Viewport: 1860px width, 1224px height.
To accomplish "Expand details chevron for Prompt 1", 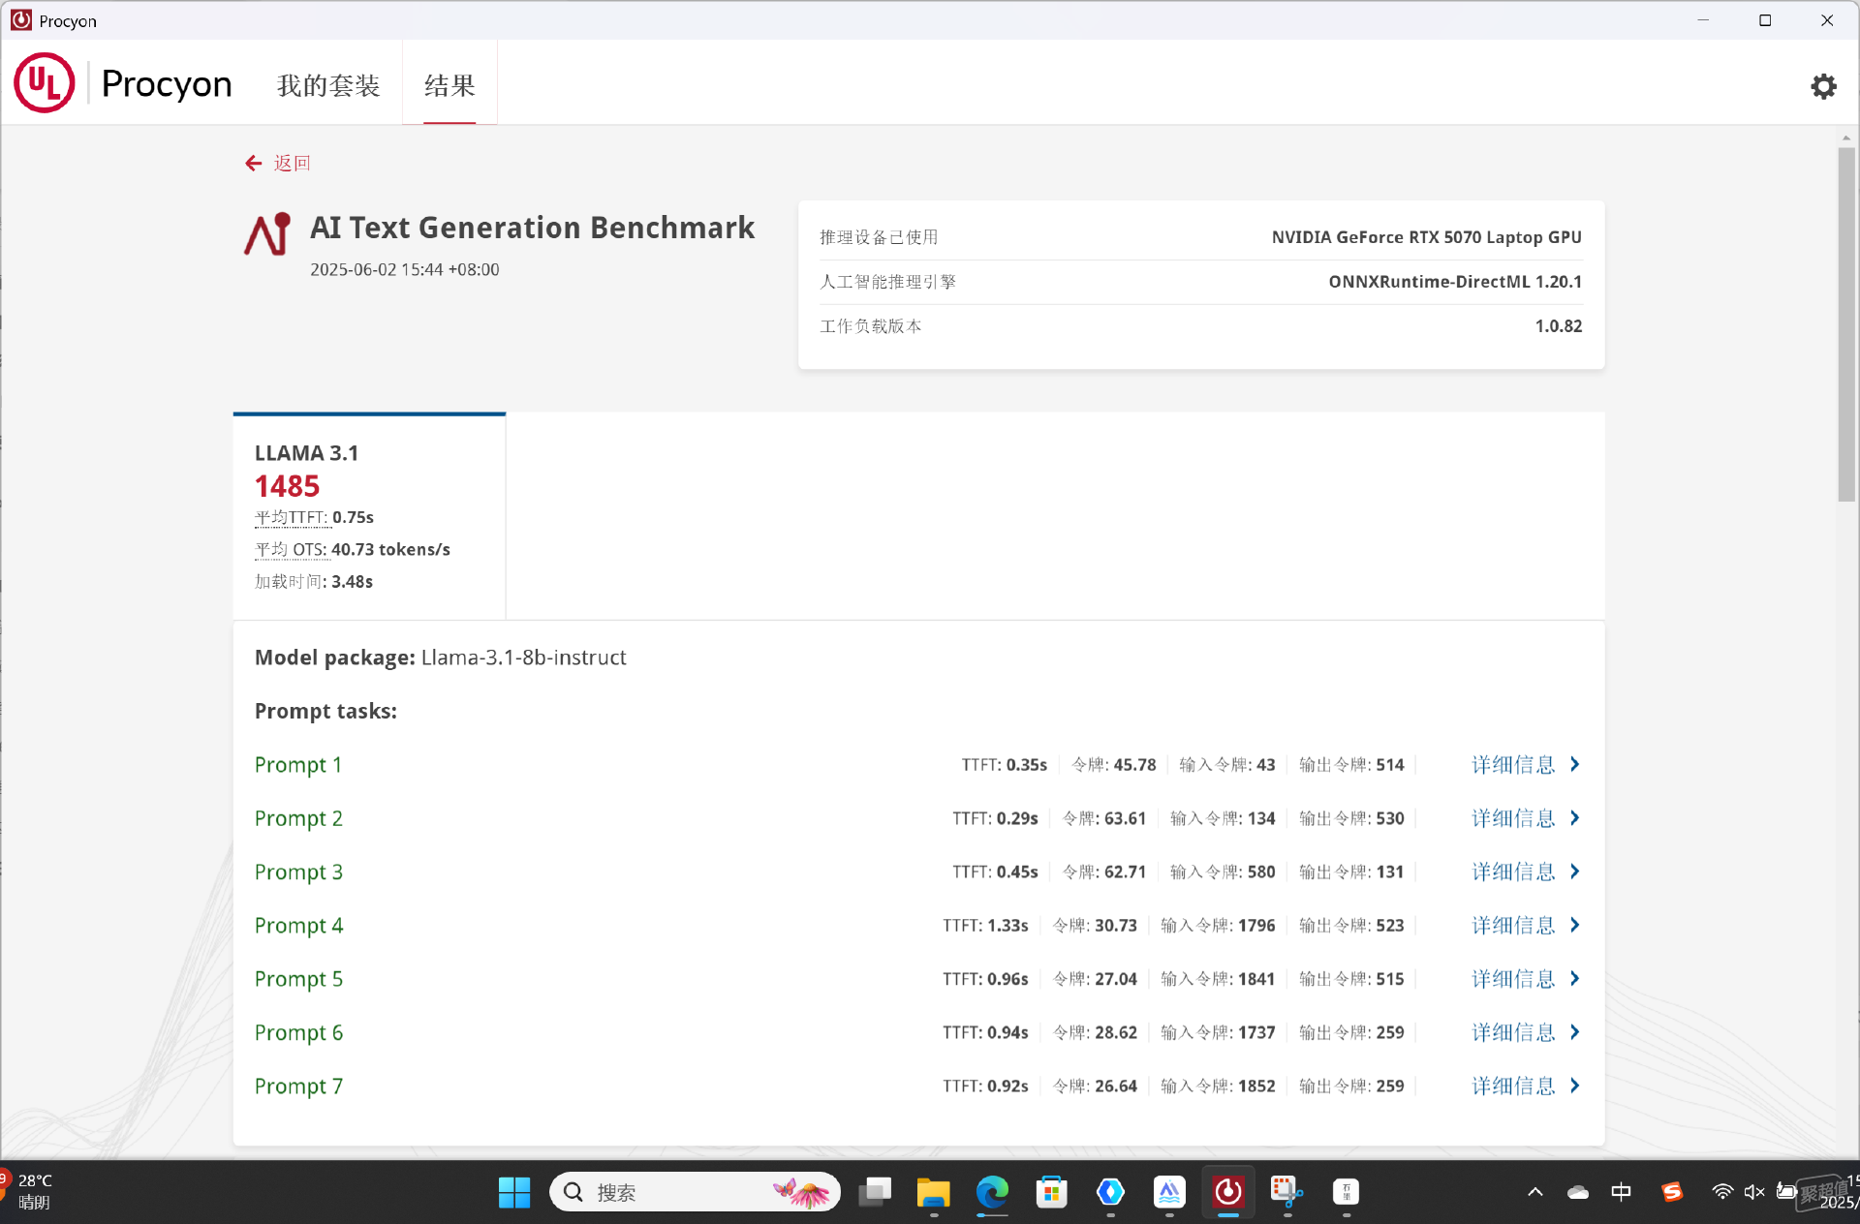I will 1575,764.
